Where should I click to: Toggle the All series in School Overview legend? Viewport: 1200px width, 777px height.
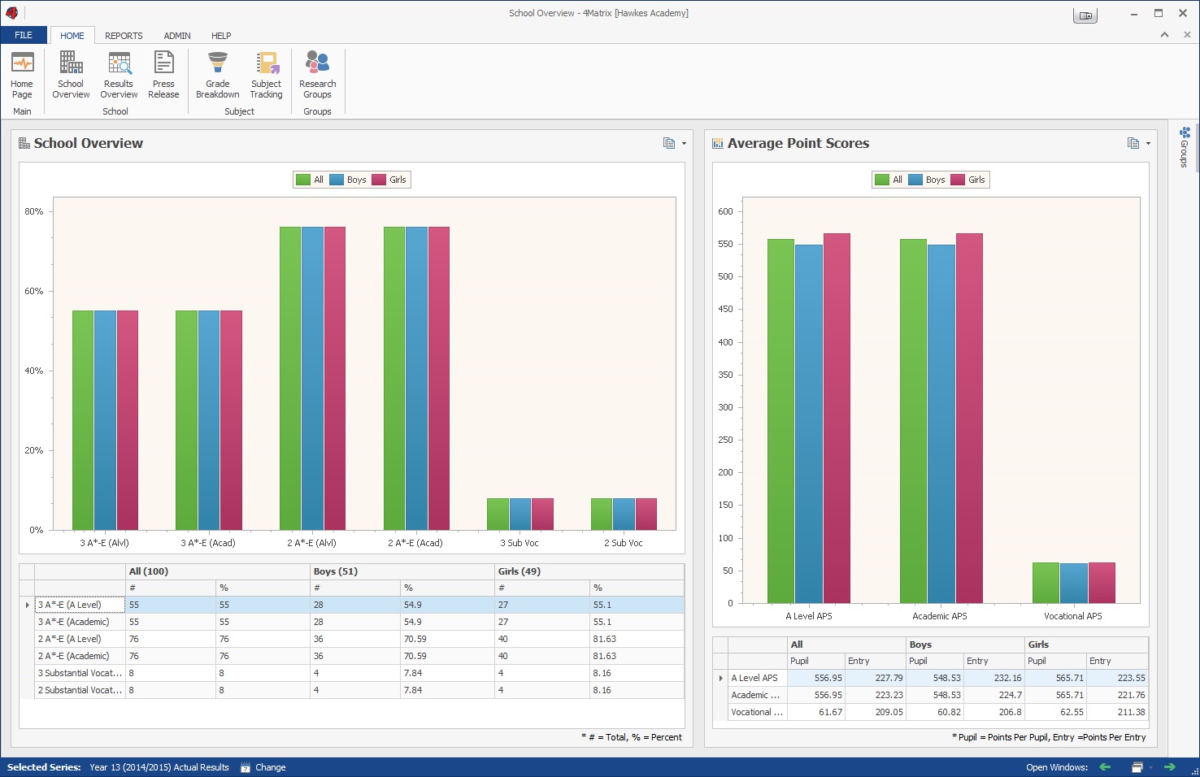click(311, 180)
